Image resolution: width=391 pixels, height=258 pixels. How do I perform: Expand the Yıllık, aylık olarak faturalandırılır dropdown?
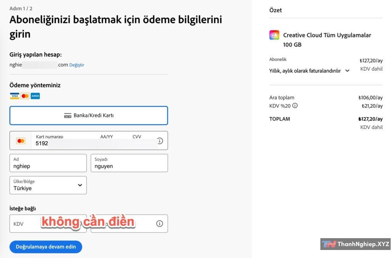tap(309, 71)
